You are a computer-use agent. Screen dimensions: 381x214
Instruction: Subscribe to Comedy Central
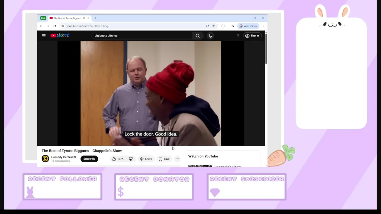click(89, 159)
